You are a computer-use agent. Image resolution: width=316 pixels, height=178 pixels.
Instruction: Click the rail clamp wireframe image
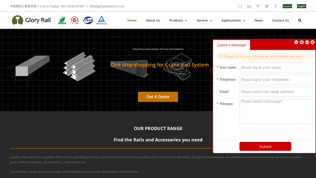179,67
